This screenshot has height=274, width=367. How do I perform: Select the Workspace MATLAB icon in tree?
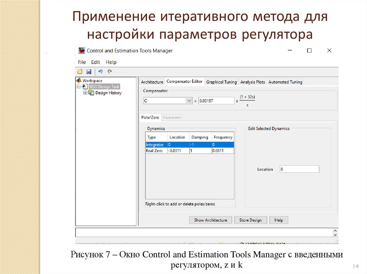tap(80, 81)
